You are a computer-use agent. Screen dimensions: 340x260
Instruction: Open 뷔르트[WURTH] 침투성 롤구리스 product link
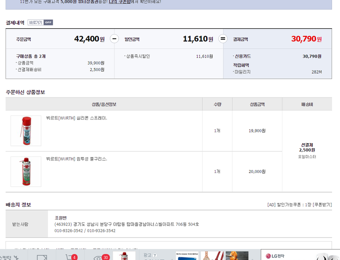pos(77,159)
